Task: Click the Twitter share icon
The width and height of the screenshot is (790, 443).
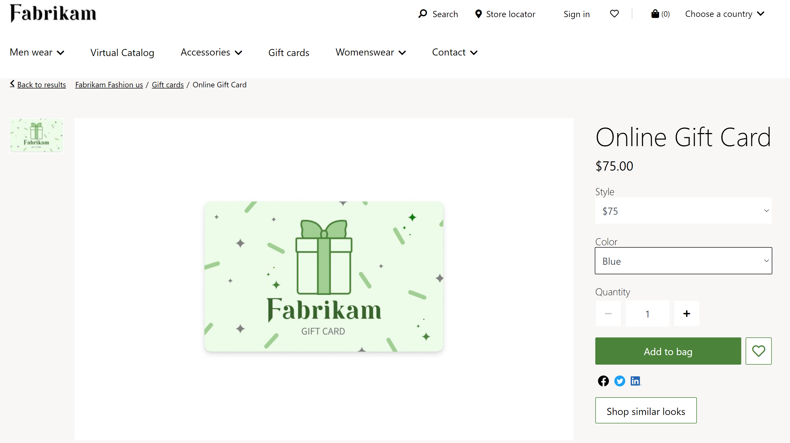Action: click(x=619, y=381)
